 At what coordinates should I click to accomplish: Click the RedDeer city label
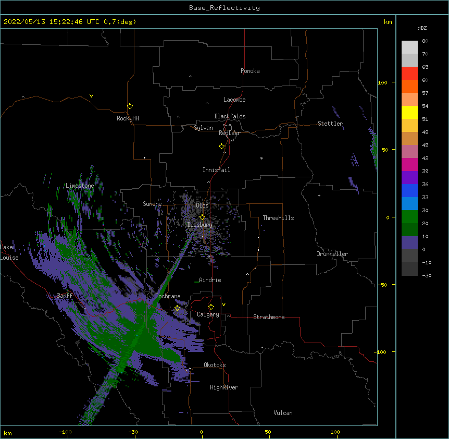coord(229,133)
